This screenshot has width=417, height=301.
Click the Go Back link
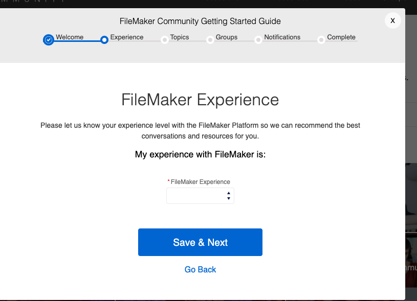click(x=200, y=270)
